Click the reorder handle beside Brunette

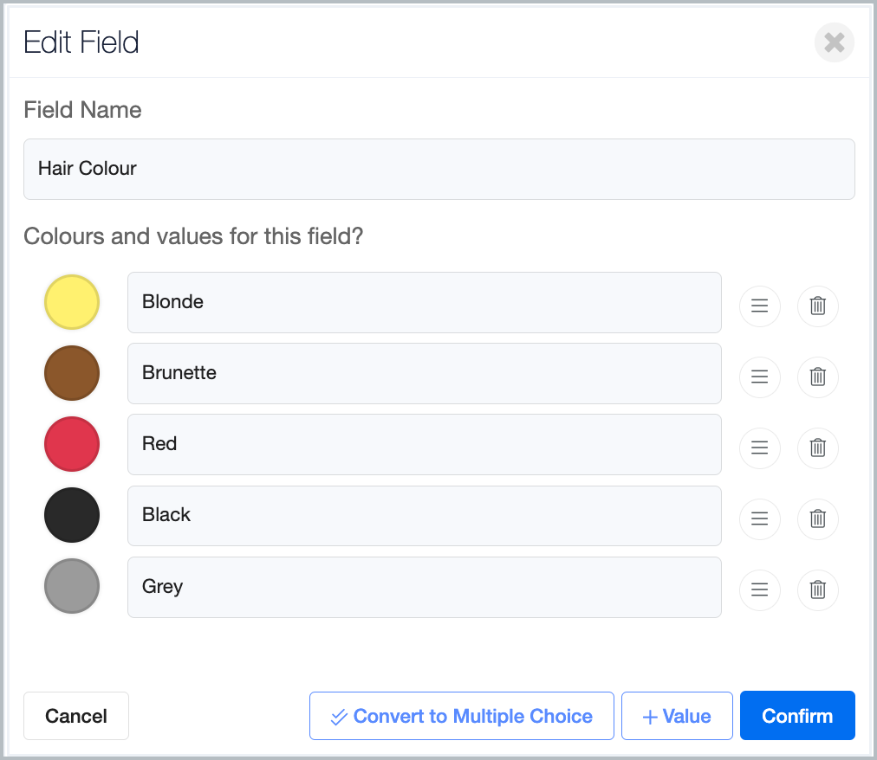point(759,377)
